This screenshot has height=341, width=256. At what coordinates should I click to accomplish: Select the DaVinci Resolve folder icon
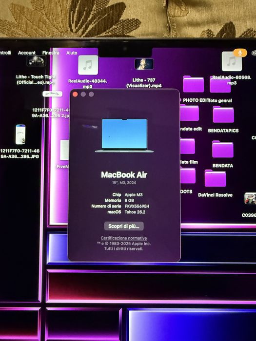click(215, 178)
